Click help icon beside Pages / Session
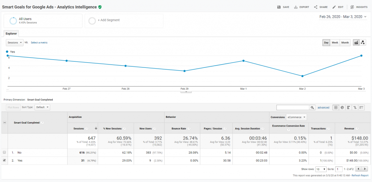The width and height of the screenshot is (372, 182). click(225, 128)
